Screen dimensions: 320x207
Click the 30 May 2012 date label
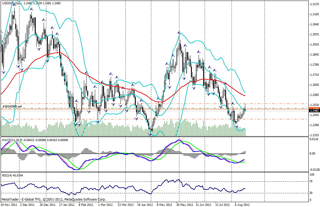185,205
